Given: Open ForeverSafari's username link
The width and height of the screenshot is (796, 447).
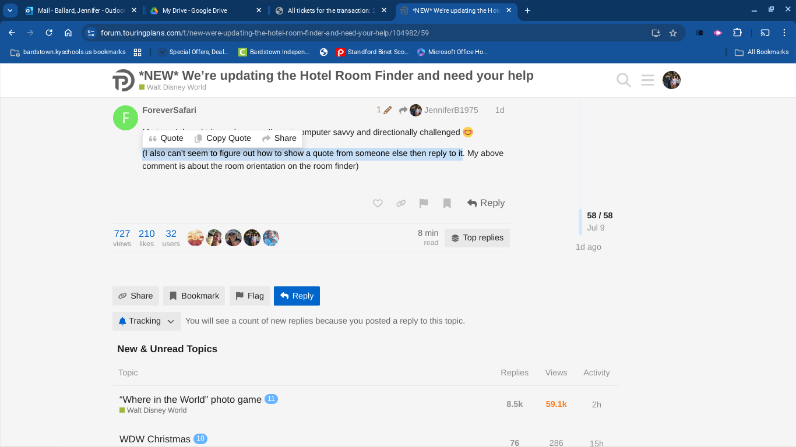Looking at the screenshot, I should (x=169, y=110).
